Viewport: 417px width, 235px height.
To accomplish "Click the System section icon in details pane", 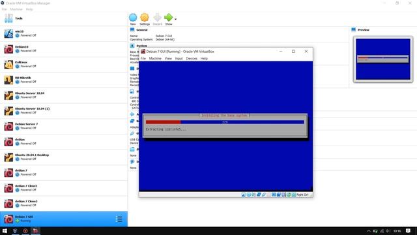I will [132, 46].
